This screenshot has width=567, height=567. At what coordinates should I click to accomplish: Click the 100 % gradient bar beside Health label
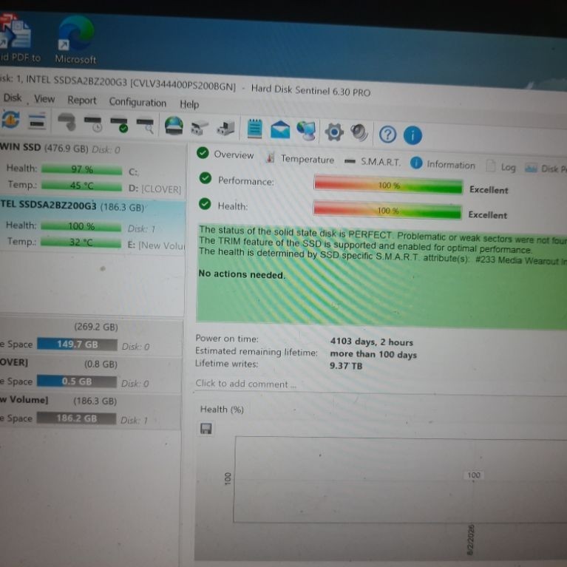coord(387,210)
